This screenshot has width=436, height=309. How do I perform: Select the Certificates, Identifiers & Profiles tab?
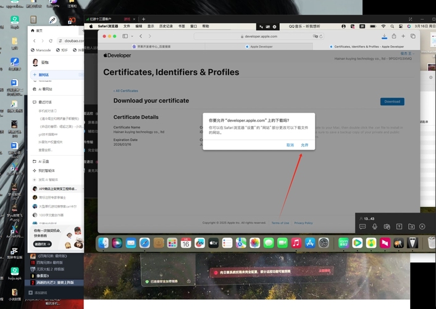(366, 46)
